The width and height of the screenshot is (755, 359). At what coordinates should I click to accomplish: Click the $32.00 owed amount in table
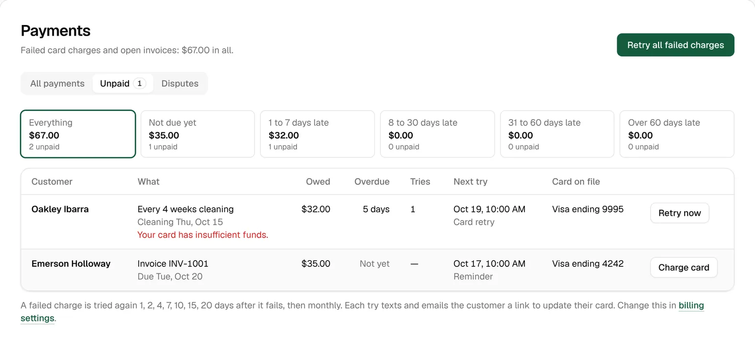coord(316,209)
